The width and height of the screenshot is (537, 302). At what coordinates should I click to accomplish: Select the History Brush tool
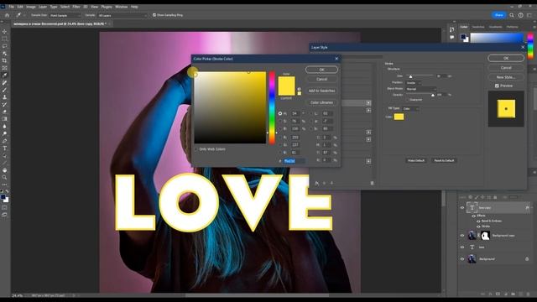pyautogui.click(x=4, y=104)
